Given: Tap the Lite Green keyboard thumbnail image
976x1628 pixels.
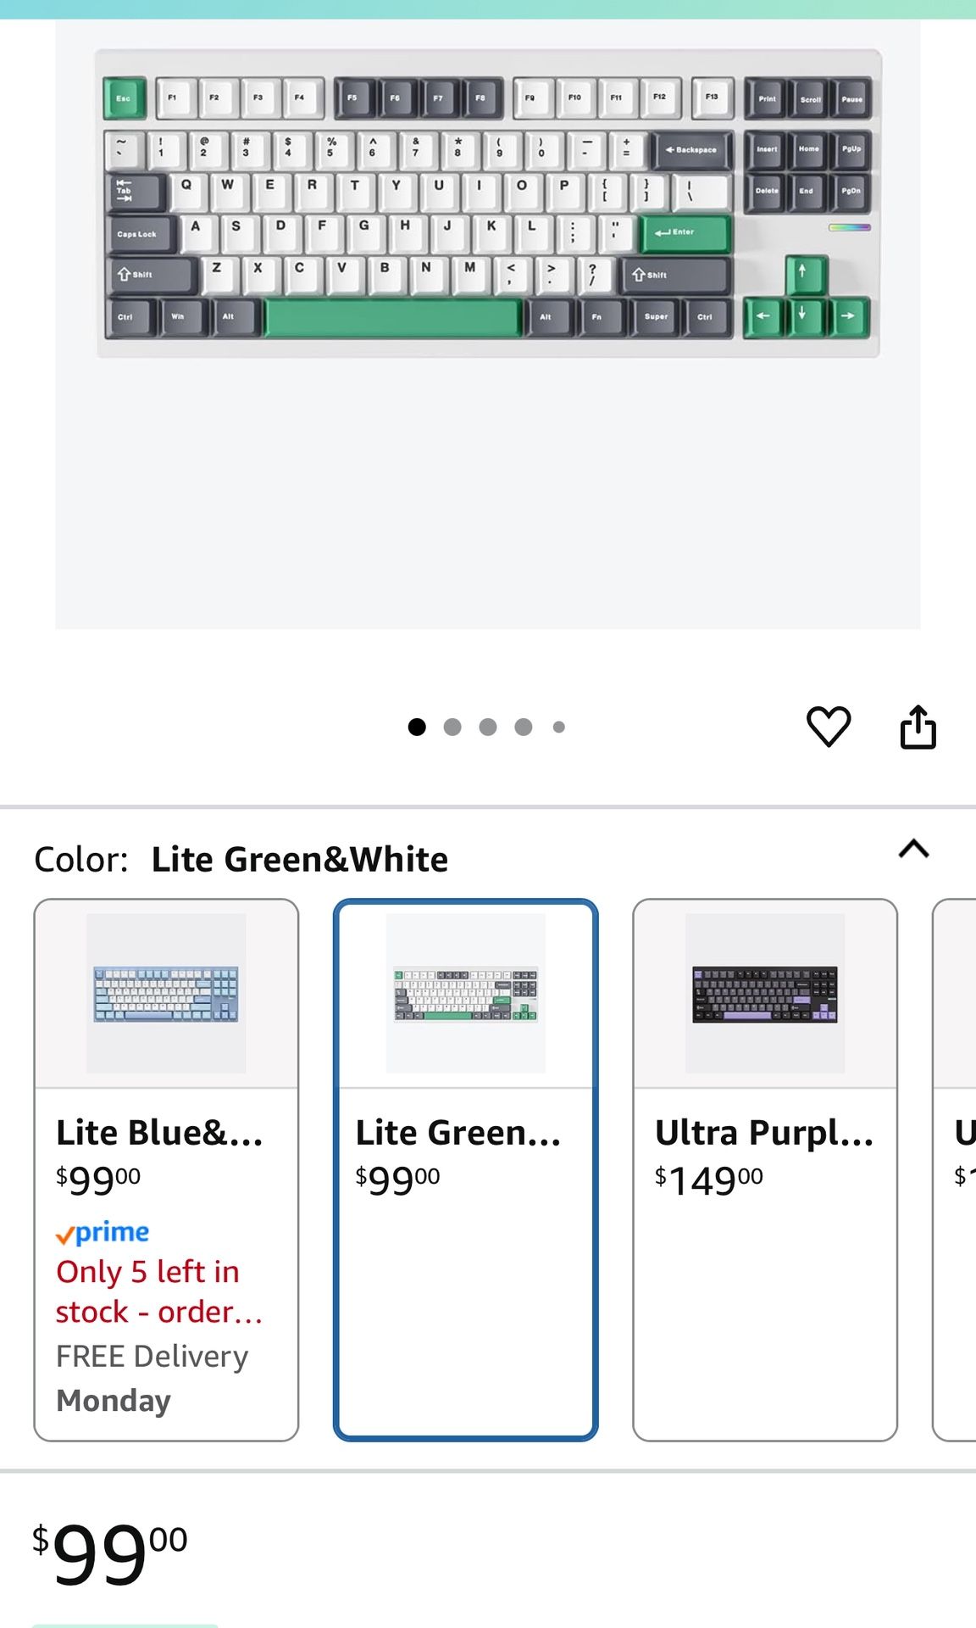Looking at the screenshot, I should click(465, 994).
